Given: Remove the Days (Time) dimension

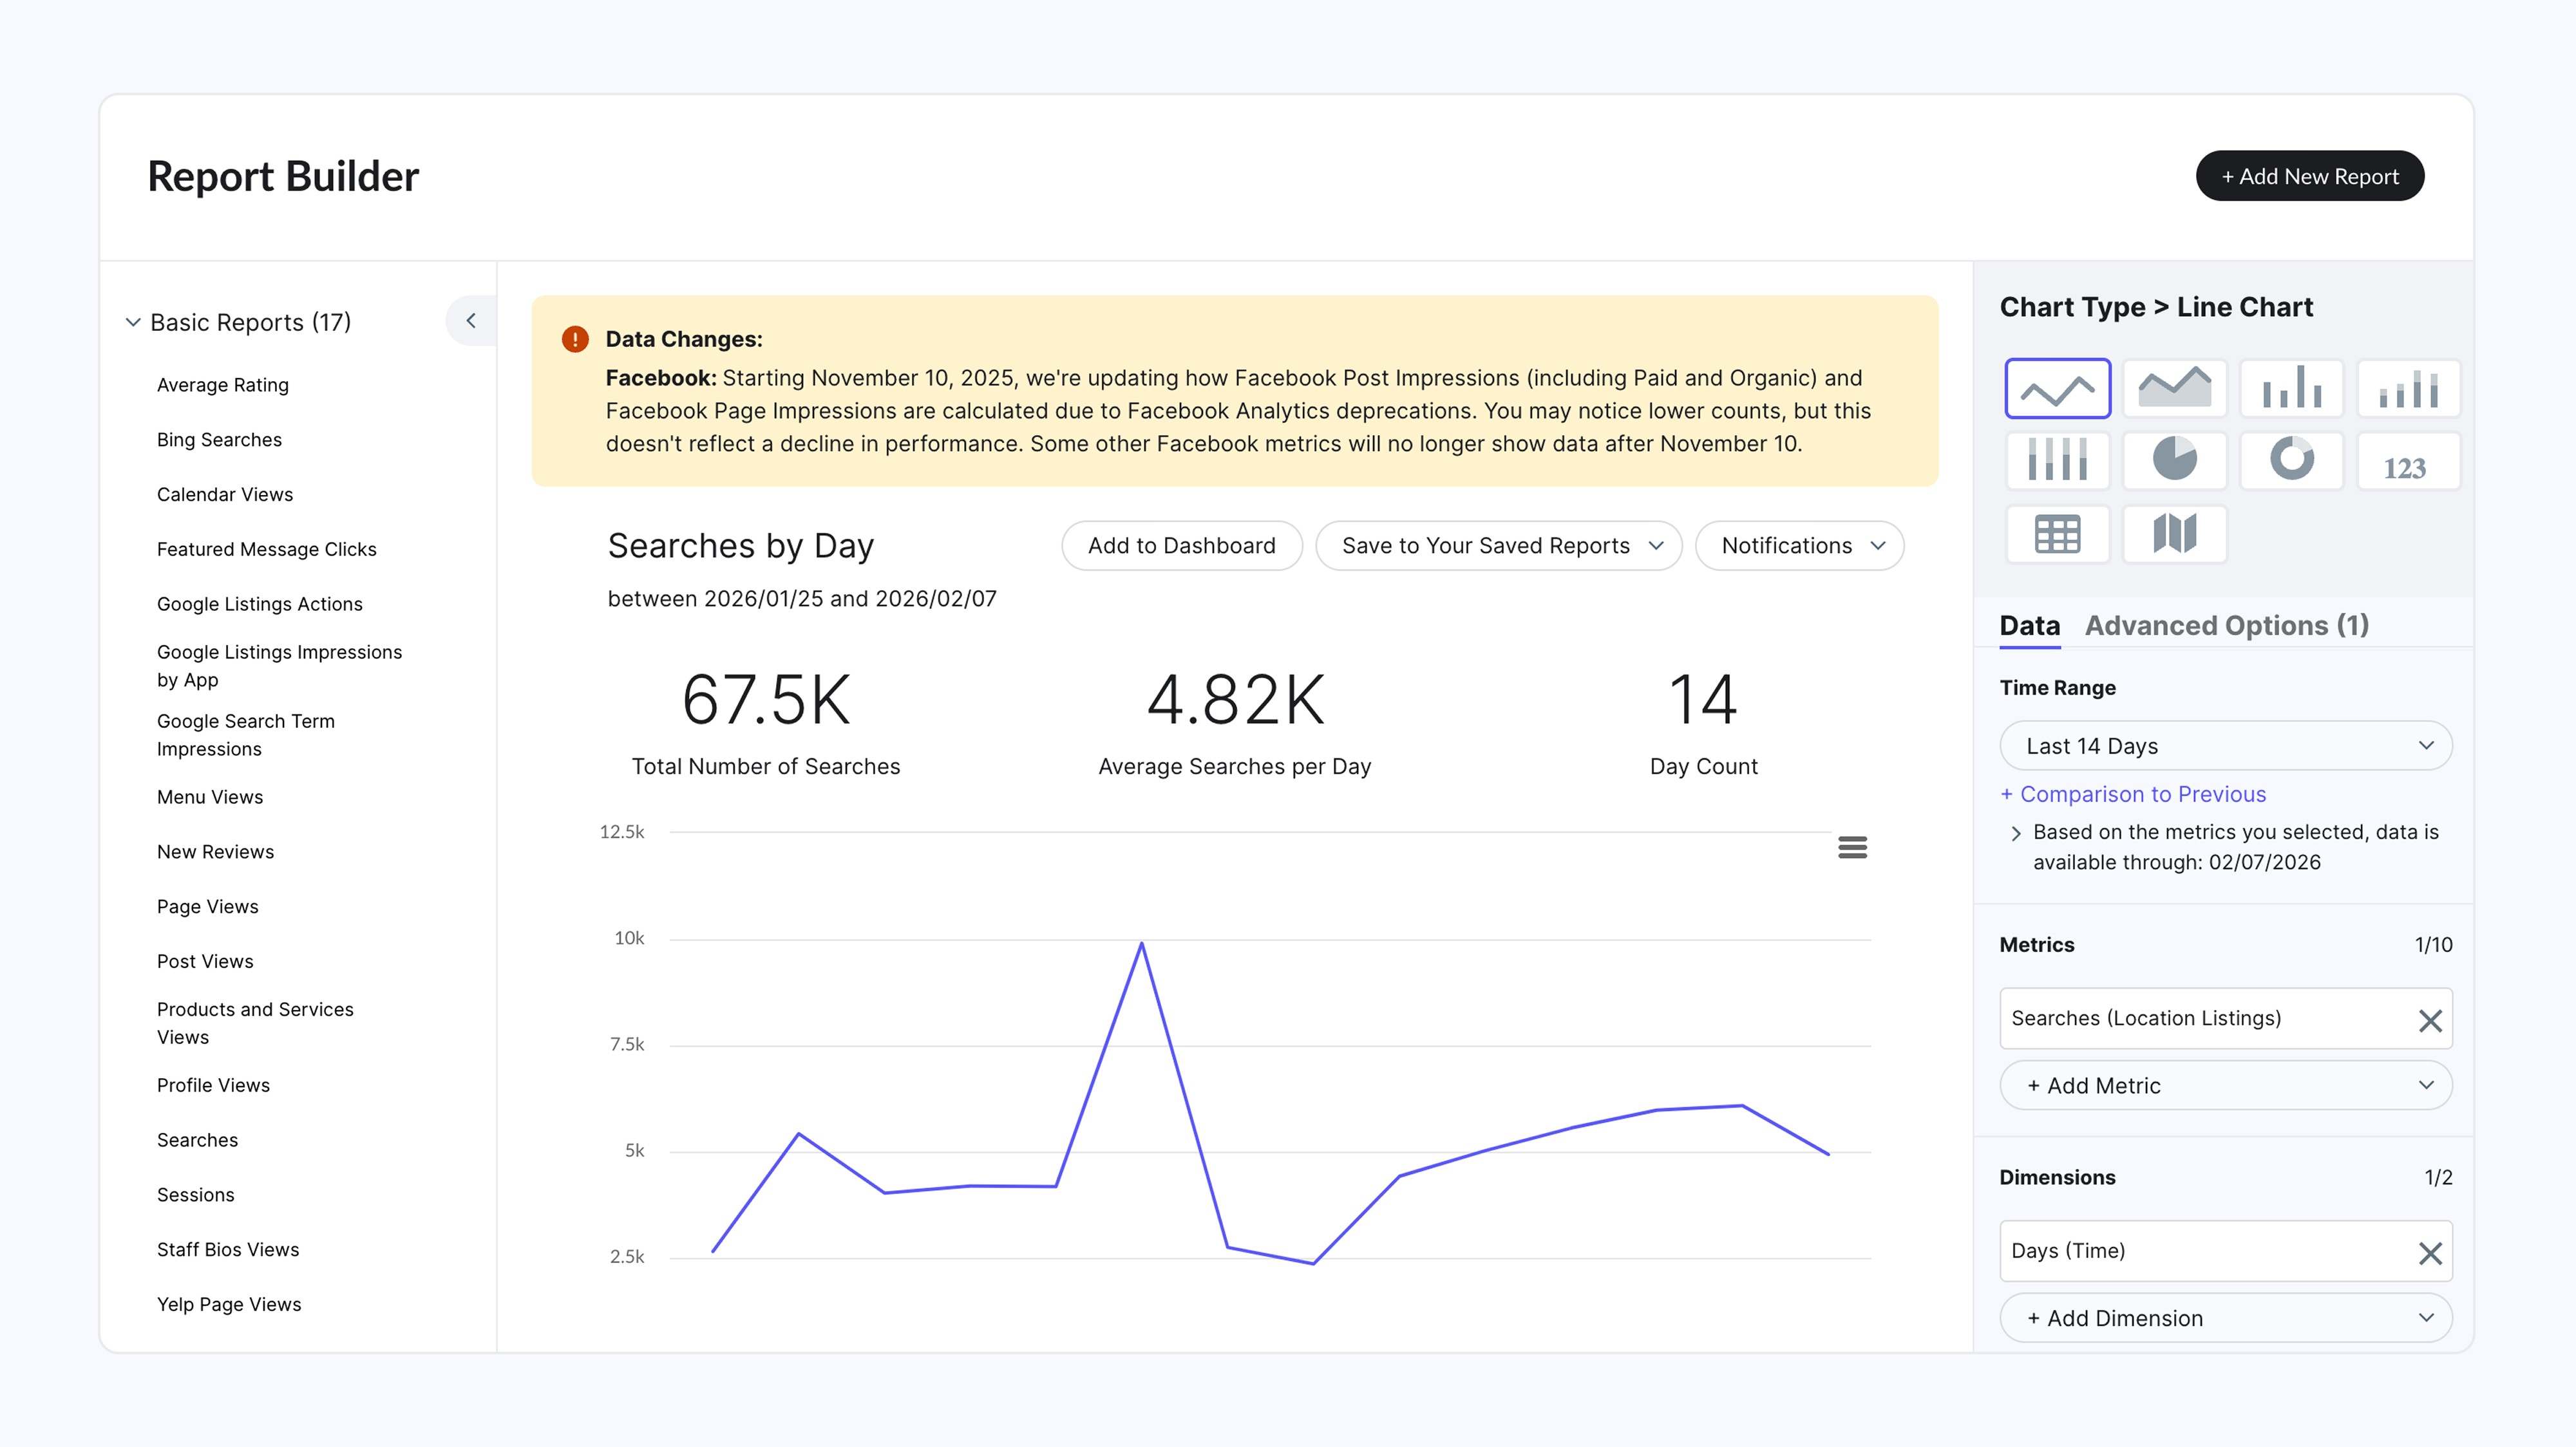Looking at the screenshot, I should coord(2430,1252).
